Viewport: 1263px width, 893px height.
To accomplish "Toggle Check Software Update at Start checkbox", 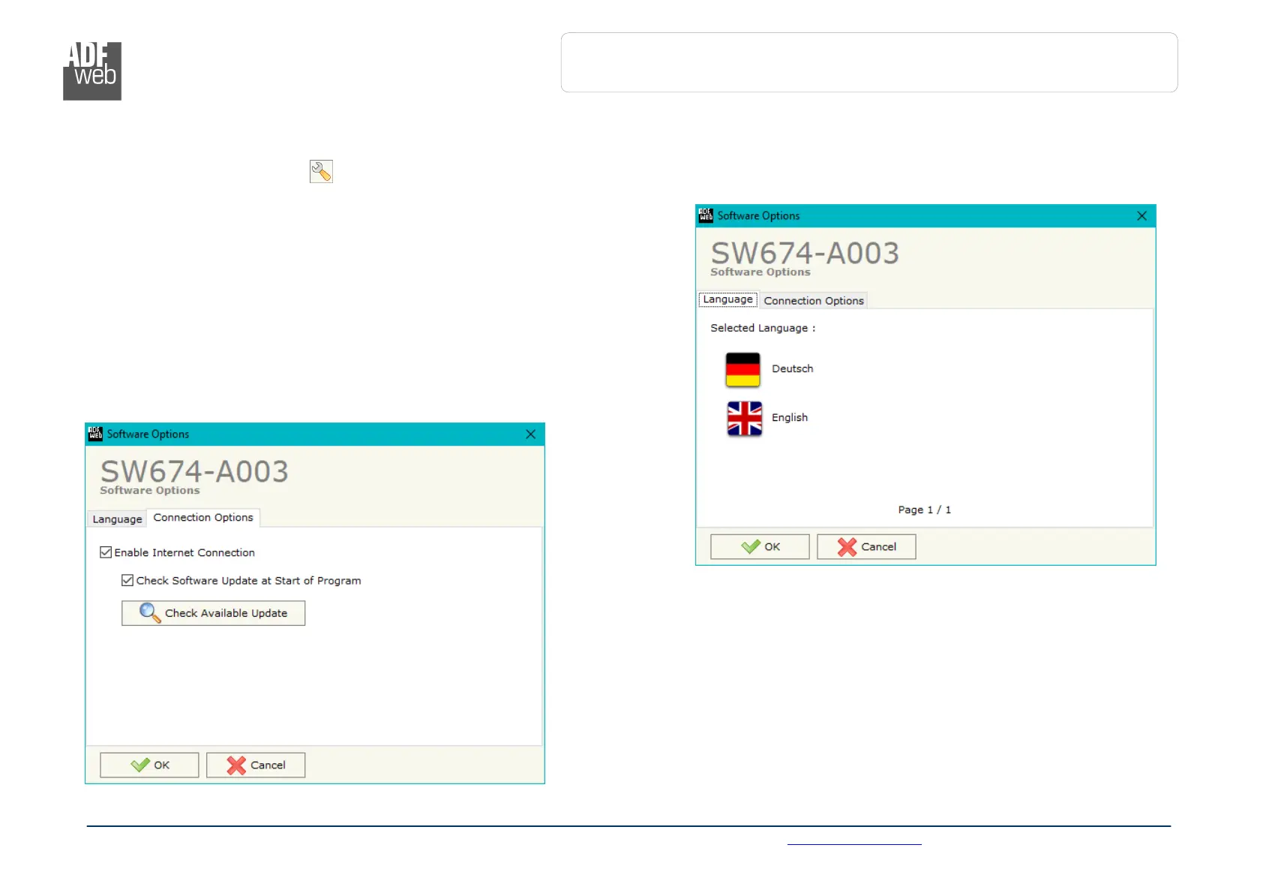I will [x=127, y=580].
